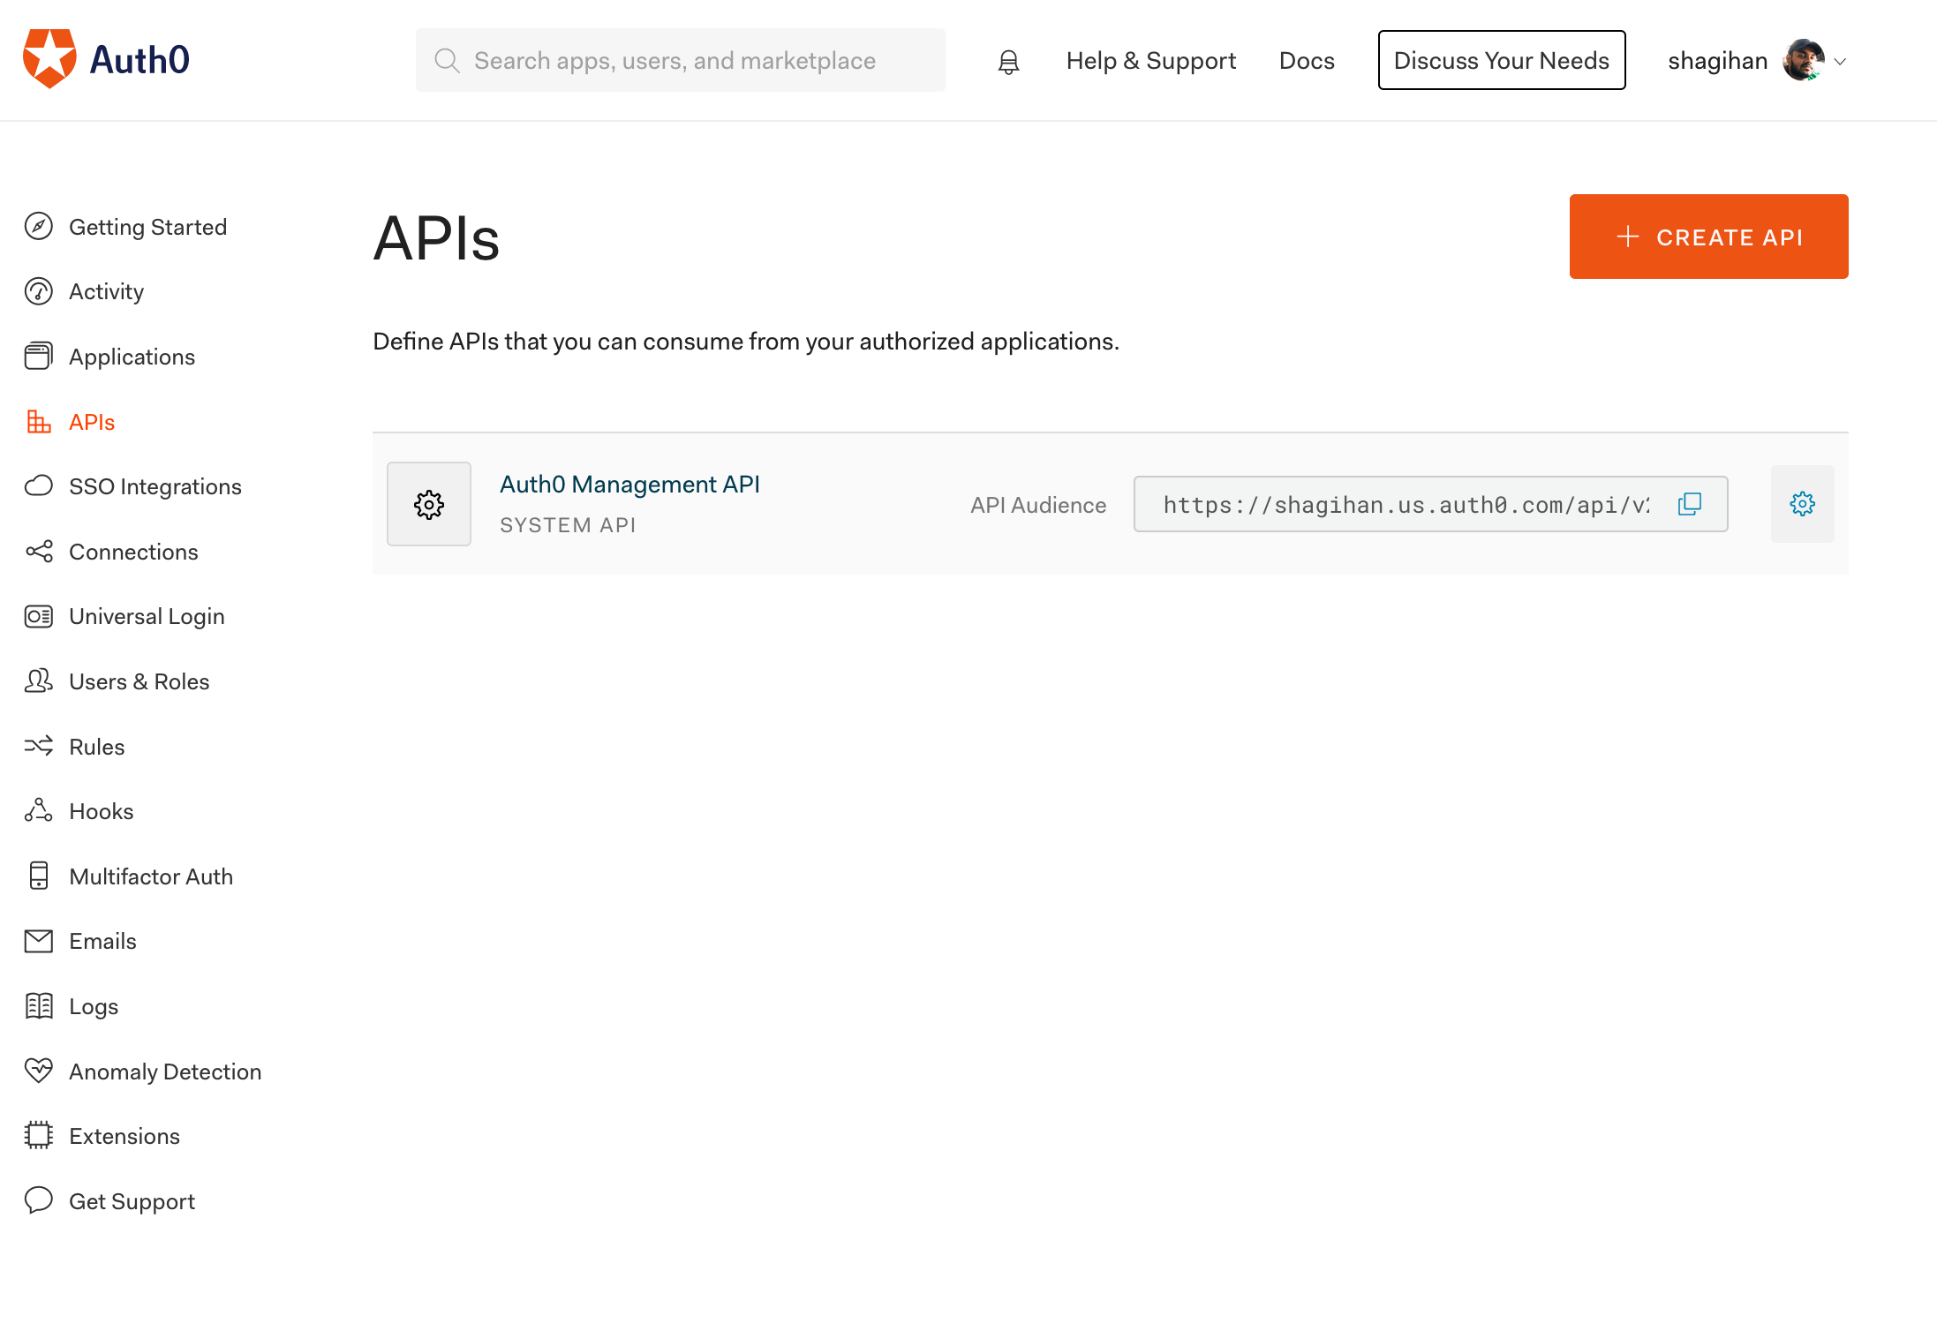1937x1331 pixels.
Task: Click the Auth0 Management API gear thumbnail
Action: point(429,504)
